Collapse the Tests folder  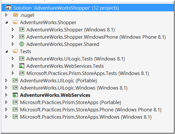pos(6,51)
